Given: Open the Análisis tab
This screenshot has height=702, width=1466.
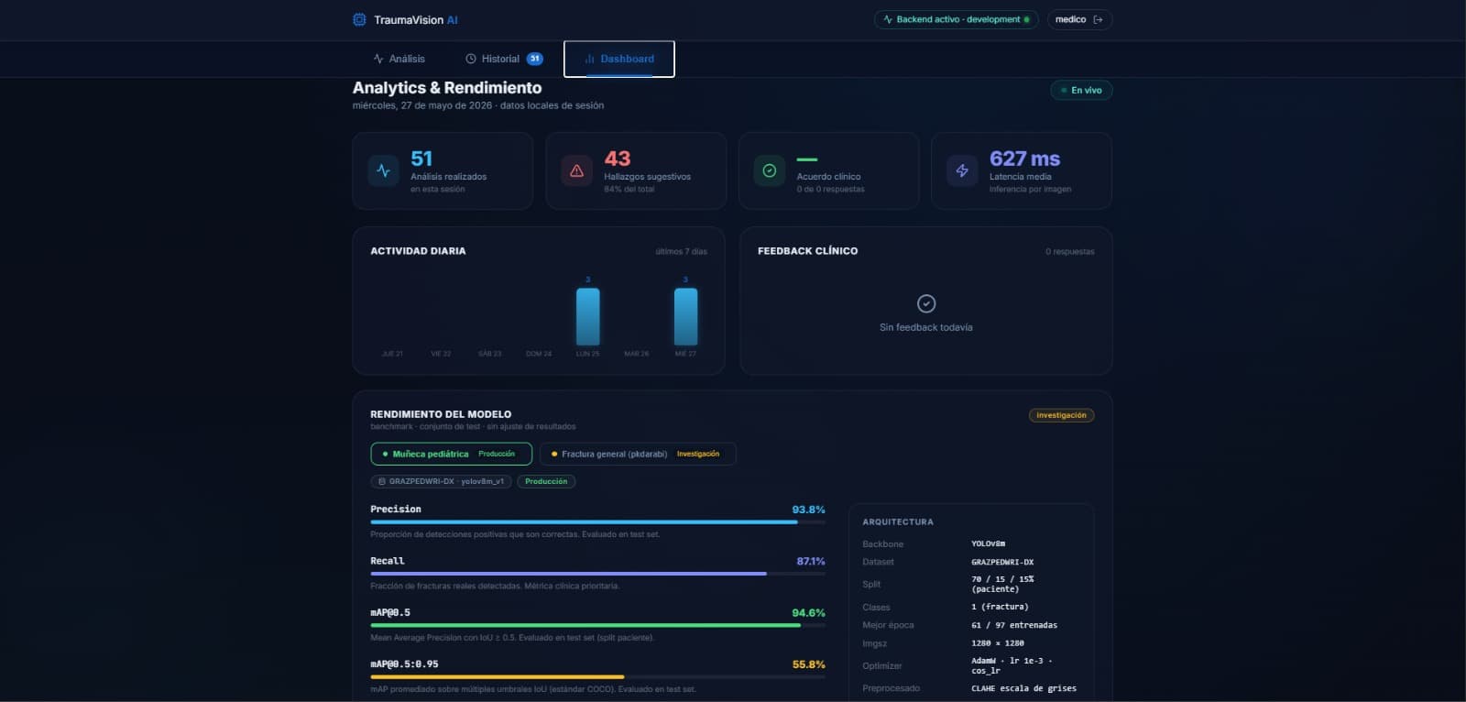Looking at the screenshot, I should coord(399,59).
